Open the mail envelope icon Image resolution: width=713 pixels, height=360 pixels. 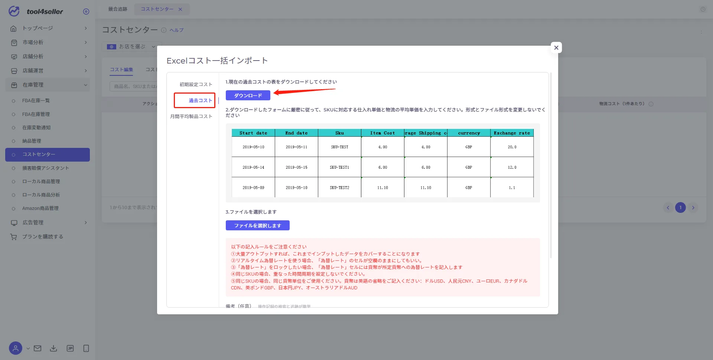pos(38,348)
